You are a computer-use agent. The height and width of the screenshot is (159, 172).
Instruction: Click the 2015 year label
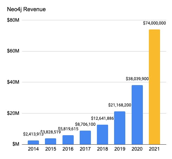click(x=51, y=149)
